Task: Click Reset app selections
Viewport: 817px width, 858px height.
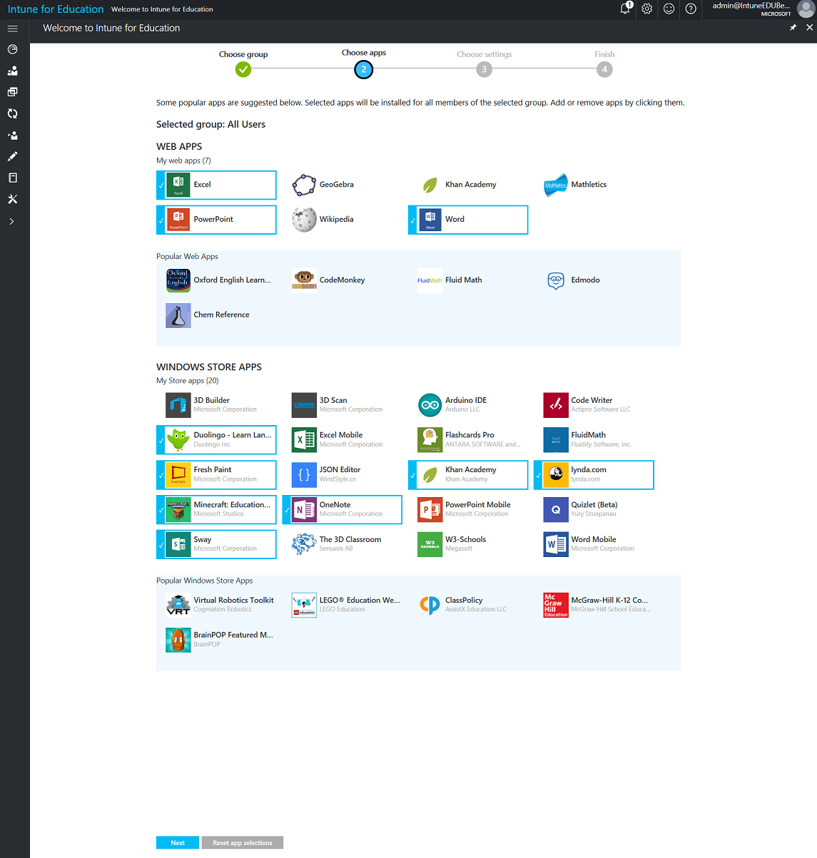Action: point(243,843)
